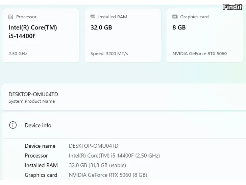Expand the Device info section header
246x185 pixels.
(x=124, y=125)
